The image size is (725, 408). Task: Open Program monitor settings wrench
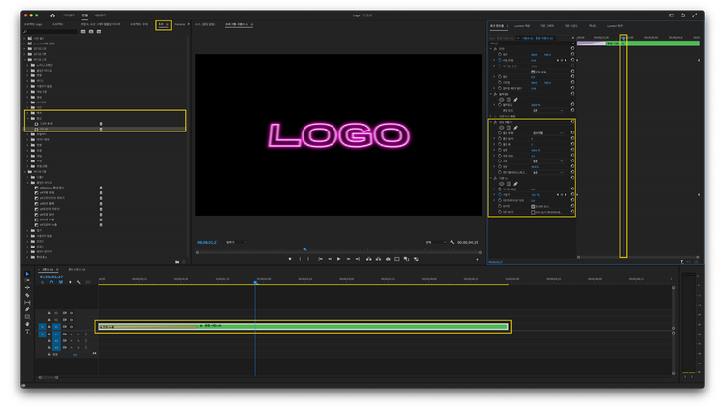452,242
